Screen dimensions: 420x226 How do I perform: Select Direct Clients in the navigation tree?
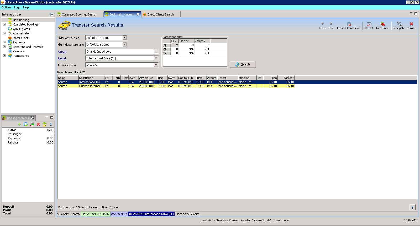coord(21,38)
